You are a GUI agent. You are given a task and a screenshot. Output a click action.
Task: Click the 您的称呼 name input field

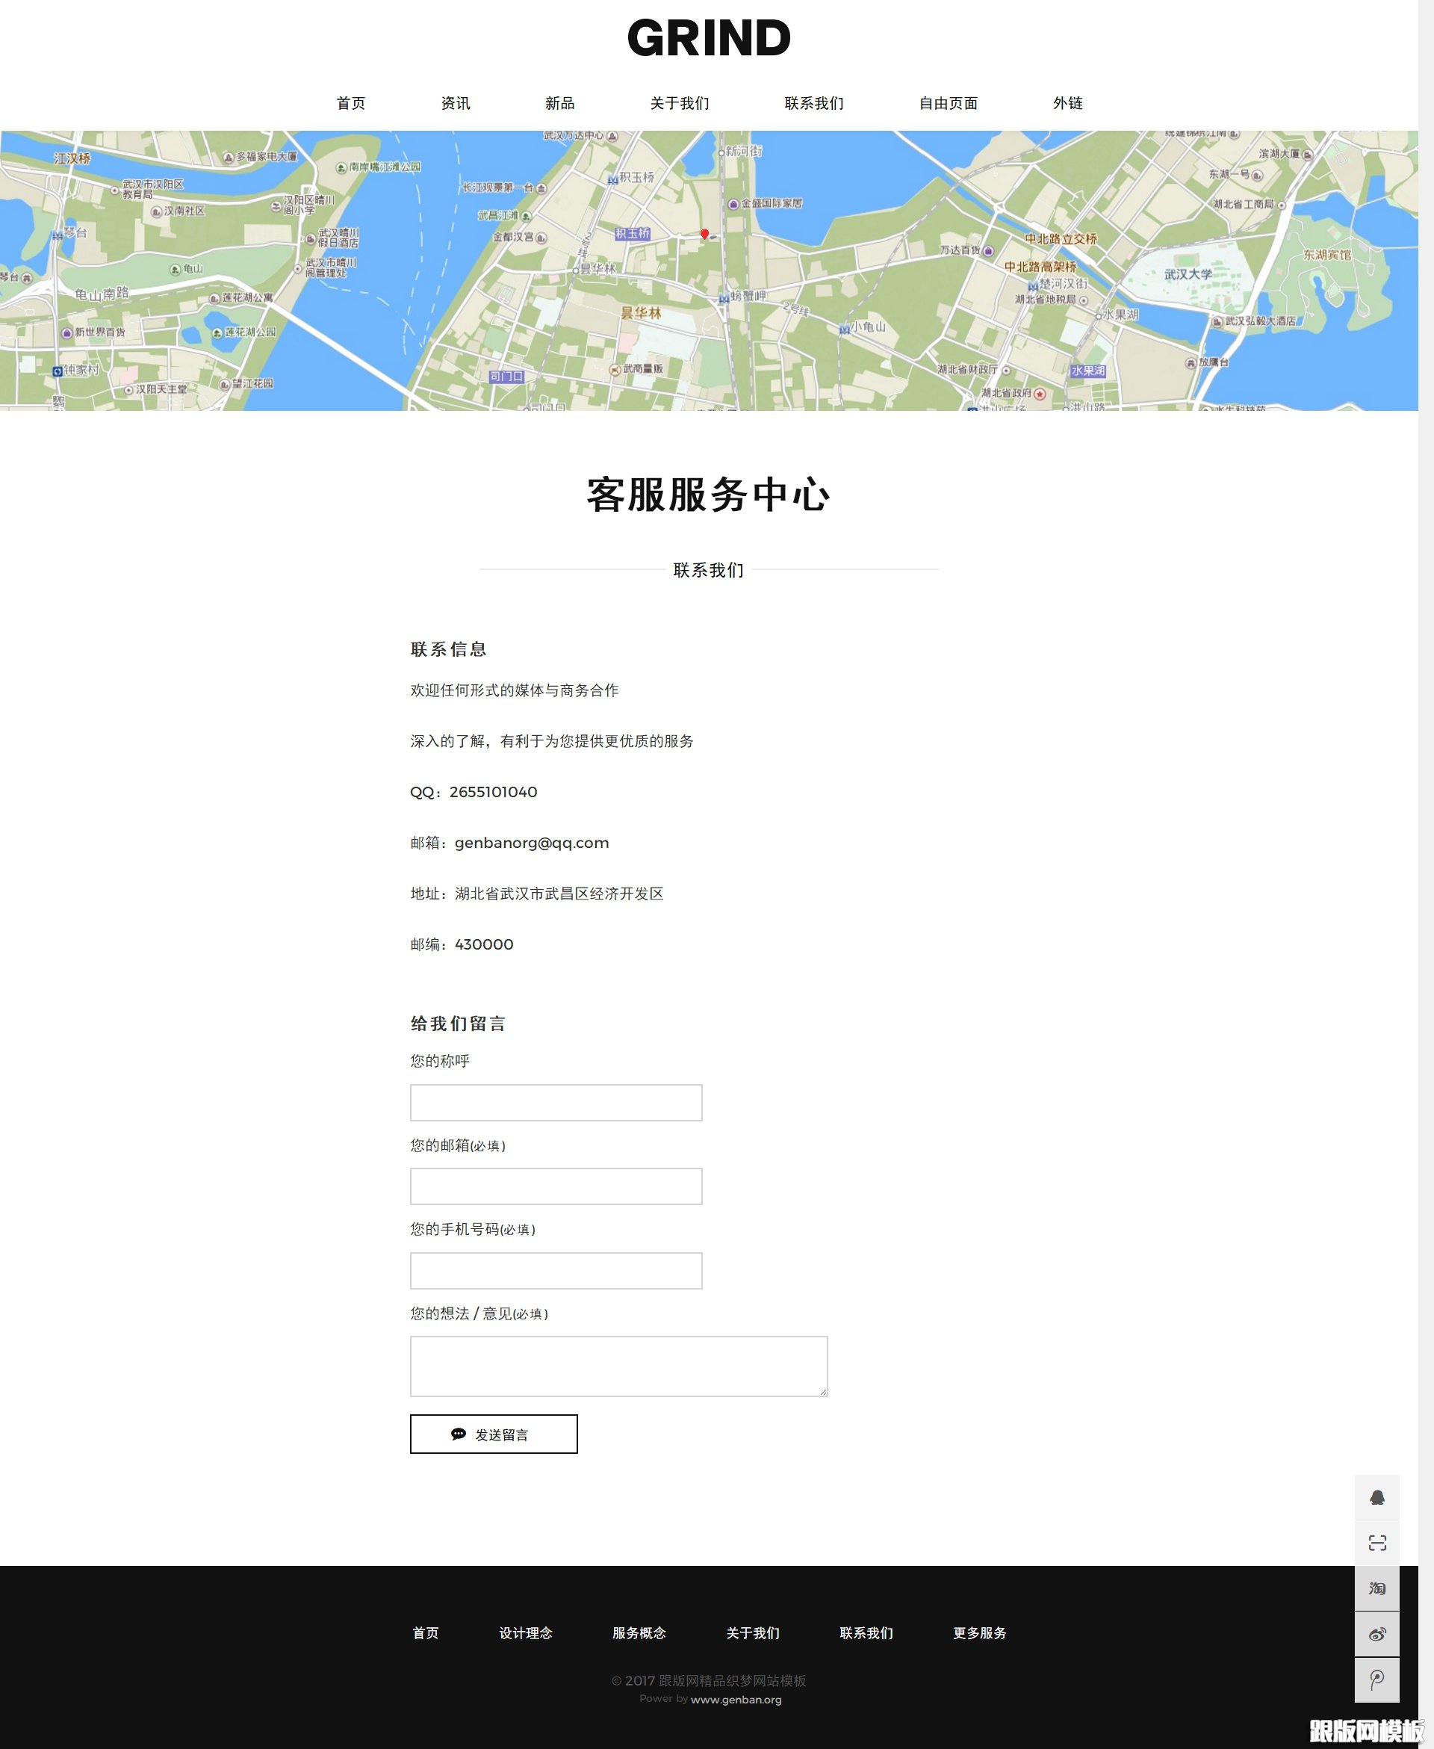click(555, 1102)
